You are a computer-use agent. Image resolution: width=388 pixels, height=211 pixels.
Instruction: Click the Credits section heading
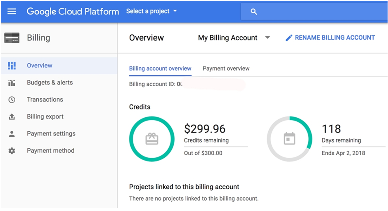click(x=140, y=107)
